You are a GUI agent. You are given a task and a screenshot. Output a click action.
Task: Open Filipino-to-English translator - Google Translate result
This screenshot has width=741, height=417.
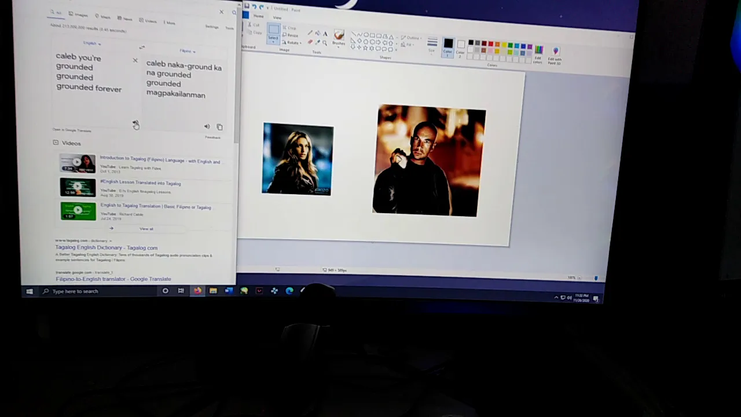click(x=113, y=279)
